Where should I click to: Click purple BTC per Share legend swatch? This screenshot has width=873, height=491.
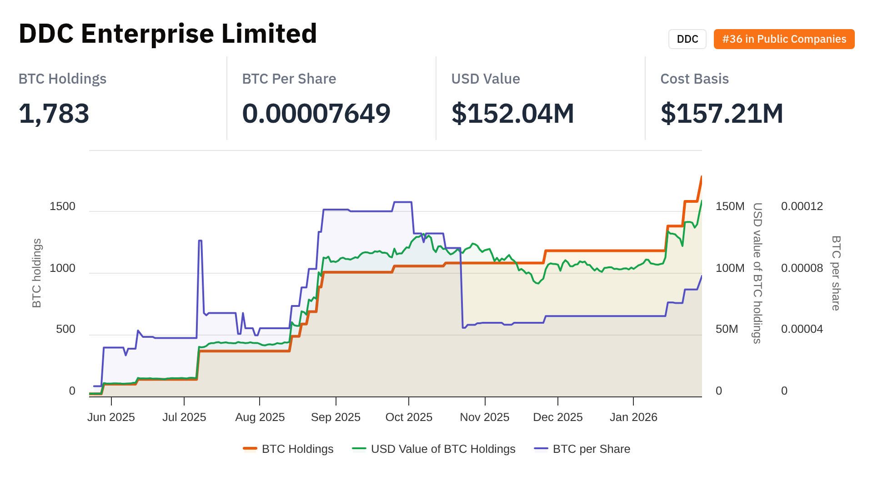pyautogui.click(x=541, y=449)
